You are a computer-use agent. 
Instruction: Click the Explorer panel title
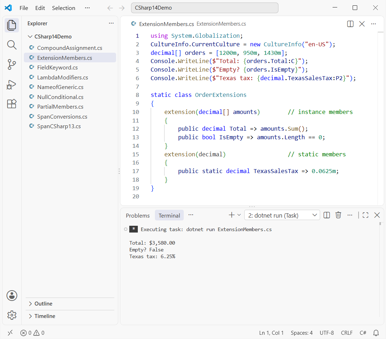(37, 24)
